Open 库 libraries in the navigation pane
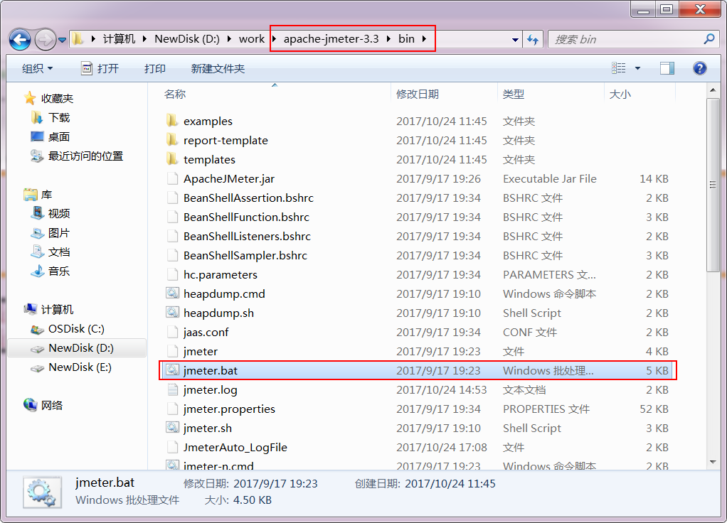Viewport: 727px width, 523px height. [46, 195]
